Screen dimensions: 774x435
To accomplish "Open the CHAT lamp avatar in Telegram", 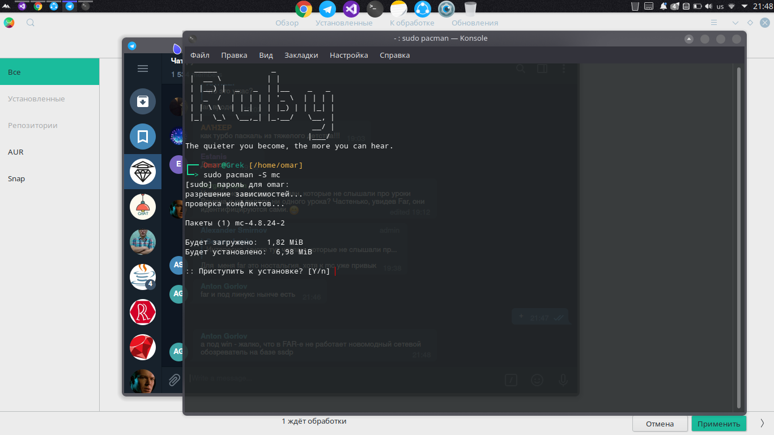I will (143, 207).
